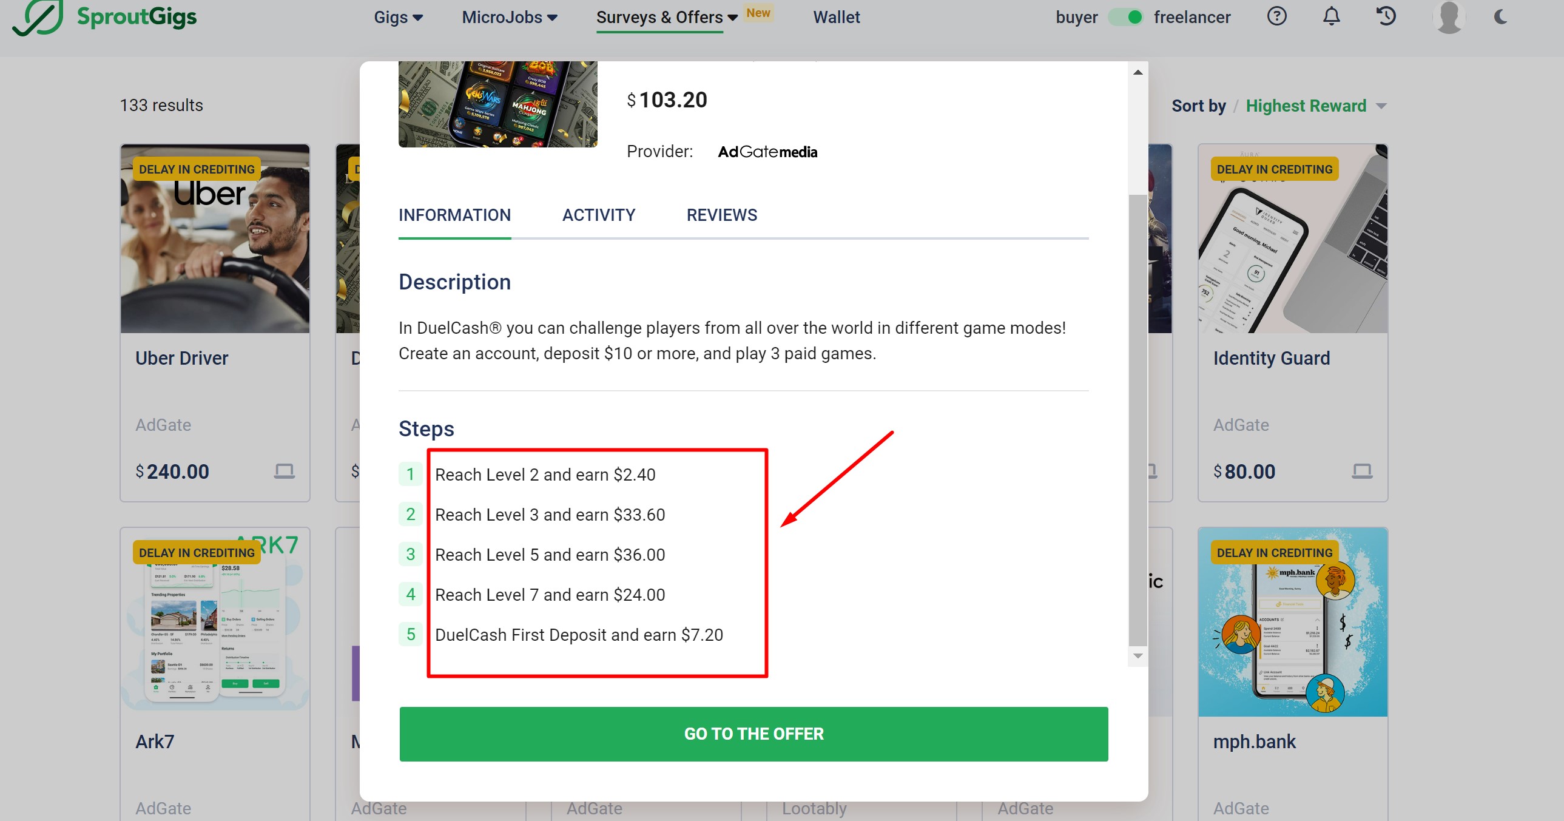1564x821 pixels.
Task: Open the help question mark icon
Action: tap(1276, 16)
